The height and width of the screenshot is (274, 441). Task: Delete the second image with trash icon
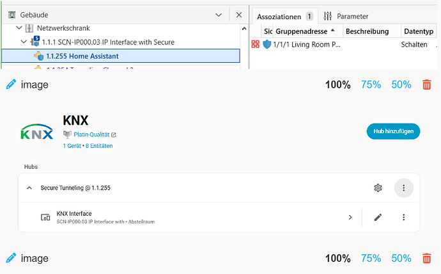tap(427, 258)
